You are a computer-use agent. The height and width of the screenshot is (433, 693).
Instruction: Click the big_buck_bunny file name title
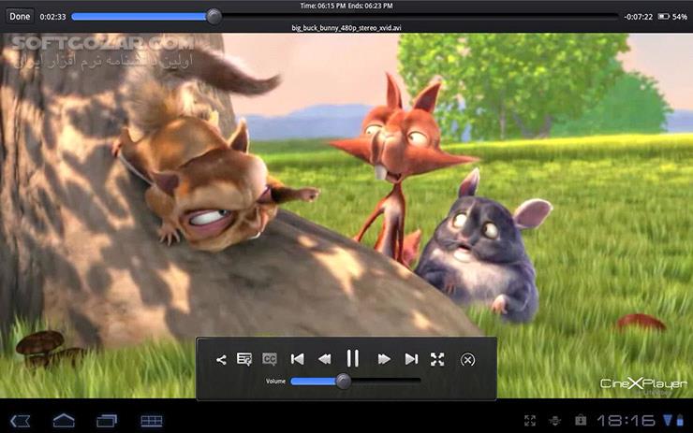[x=346, y=28]
